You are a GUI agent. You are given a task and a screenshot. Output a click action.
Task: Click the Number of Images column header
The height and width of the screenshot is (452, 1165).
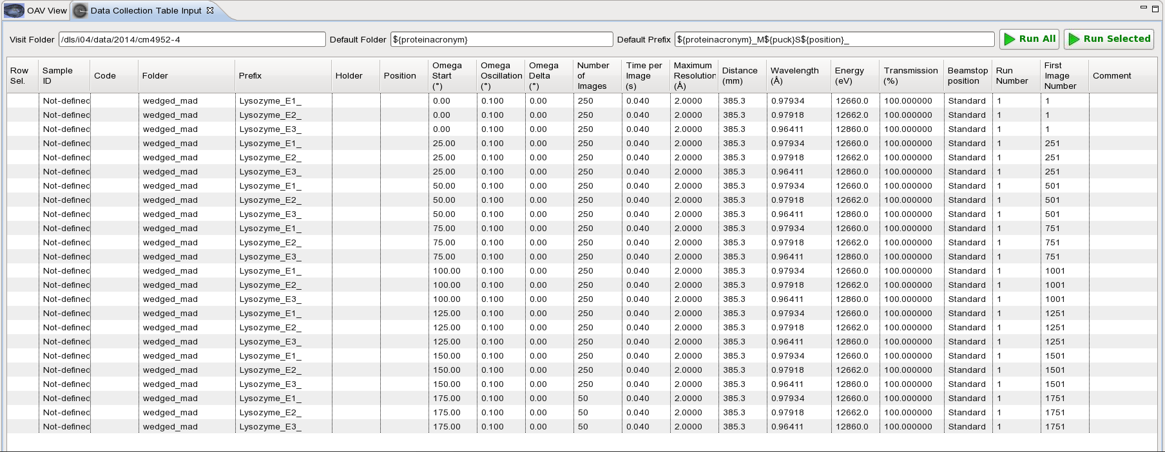pyautogui.click(x=597, y=76)
